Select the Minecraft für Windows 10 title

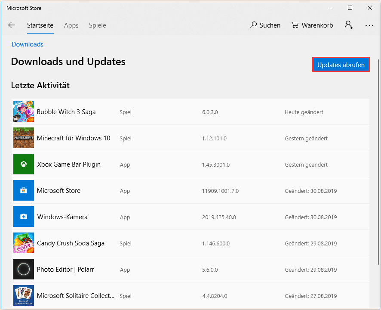click(x=74, y=138)
